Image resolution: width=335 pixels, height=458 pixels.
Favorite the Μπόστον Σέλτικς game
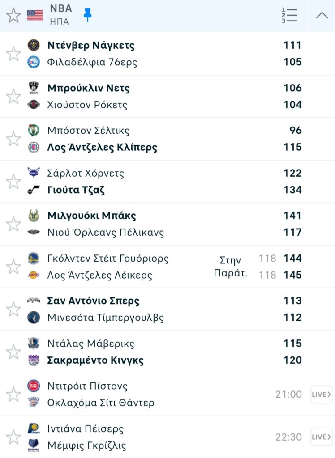[x=13, y=139]
